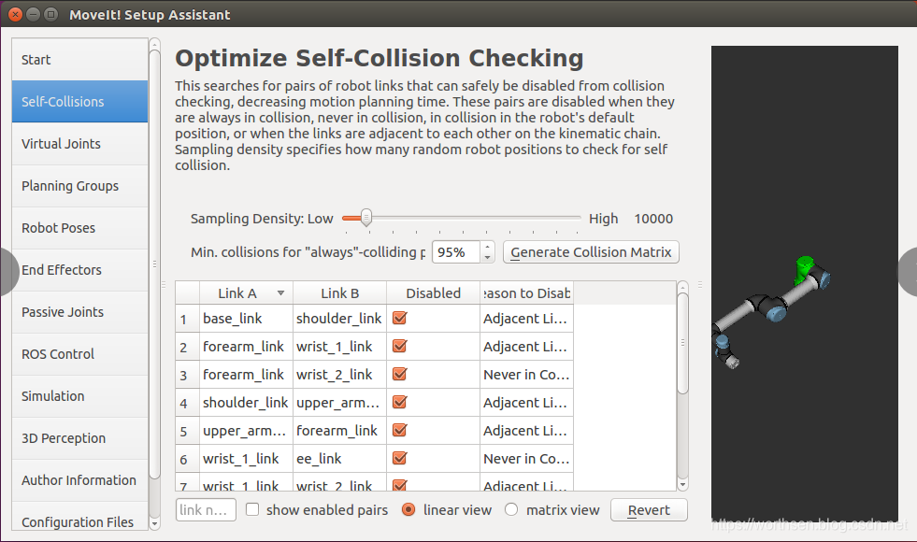Viewport: 917px width, 542px height.
Task: Toggle Disabled for wrist_1_link and ee_link
Action: click(x=400, y=459)
